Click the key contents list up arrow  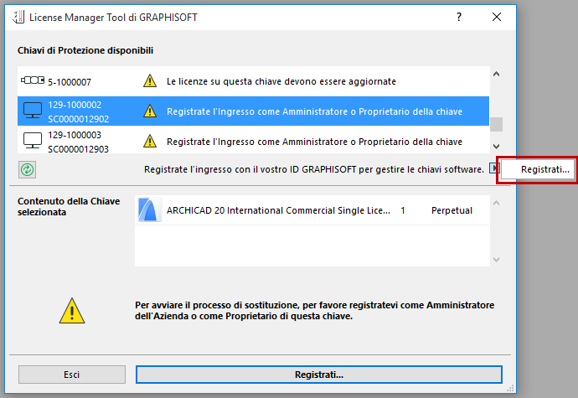(496, 203)
